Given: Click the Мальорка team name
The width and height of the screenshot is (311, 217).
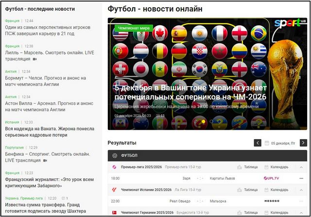Looking at the screenshot, I should [x=218, y=201].
